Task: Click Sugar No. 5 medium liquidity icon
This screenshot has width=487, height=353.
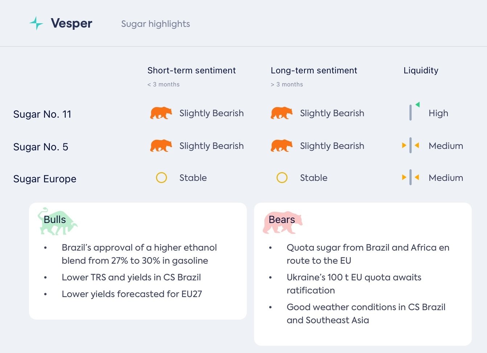Action: 410,146
